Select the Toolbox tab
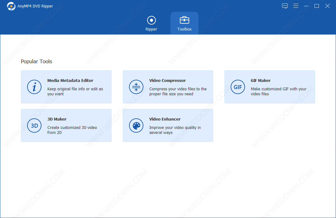 tap(185, 23)
